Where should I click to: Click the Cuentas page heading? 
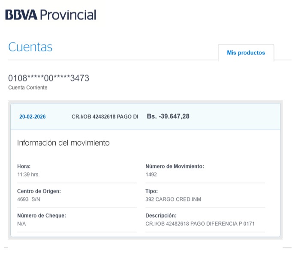30,47
